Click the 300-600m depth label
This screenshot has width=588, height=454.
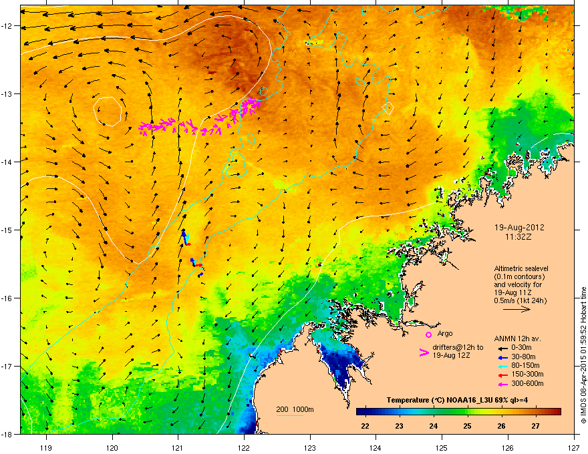[527, 383]
